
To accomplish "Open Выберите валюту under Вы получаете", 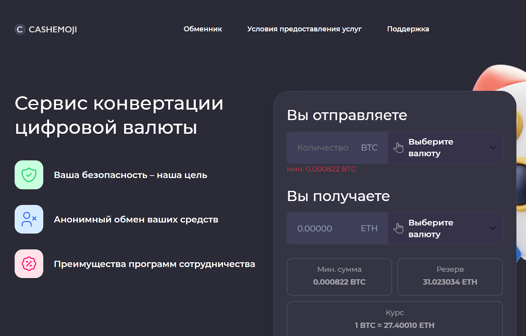I will pyautogui.click(x=431, y=228).
